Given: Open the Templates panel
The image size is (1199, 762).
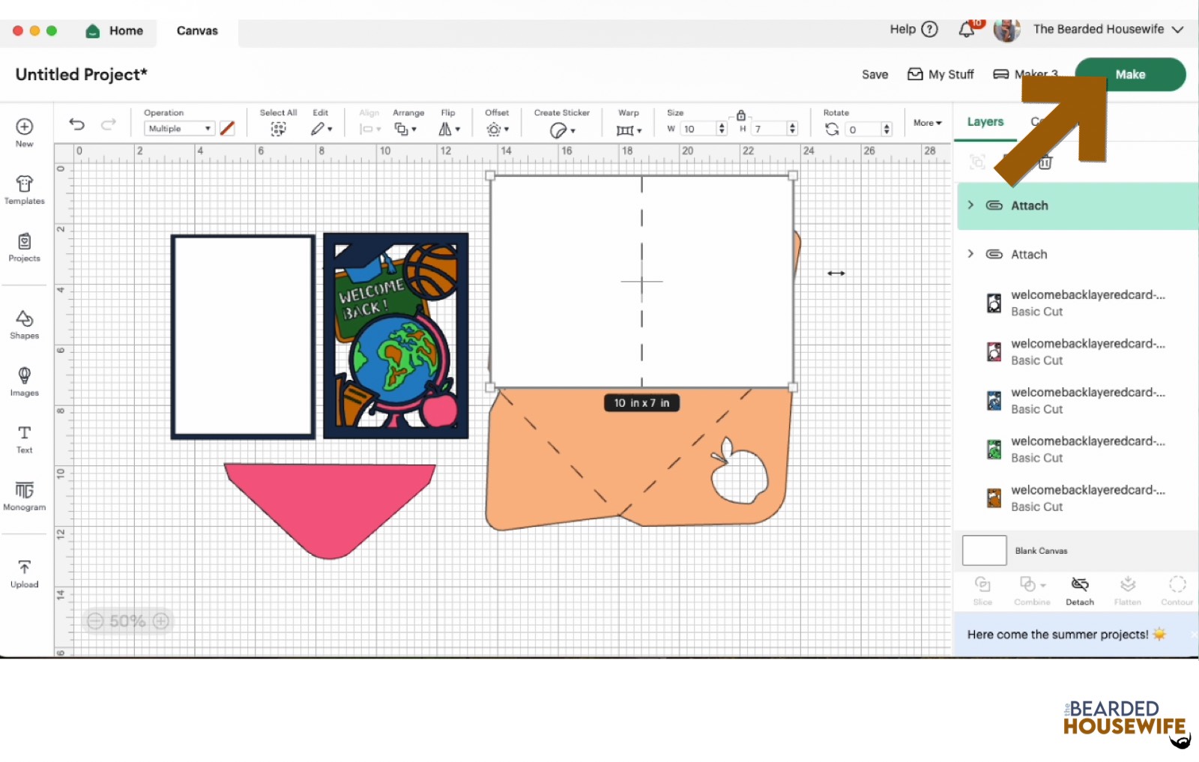Looking at the screenshot, I should tap(24, 190).
